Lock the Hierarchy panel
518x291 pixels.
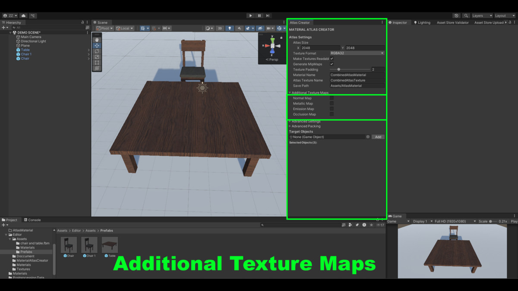82,22
